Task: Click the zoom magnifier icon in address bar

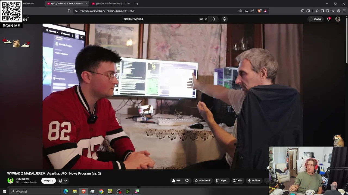Action: point(240,11)
